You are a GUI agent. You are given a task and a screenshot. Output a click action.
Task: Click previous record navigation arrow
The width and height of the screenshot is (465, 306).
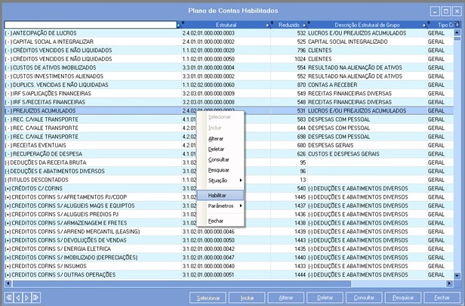point(18,298)
